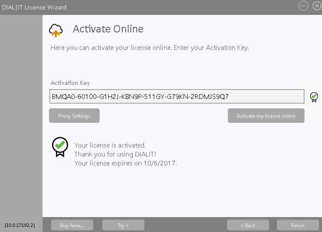
Task: Click Activate my license online button
Action: [266, 116]
